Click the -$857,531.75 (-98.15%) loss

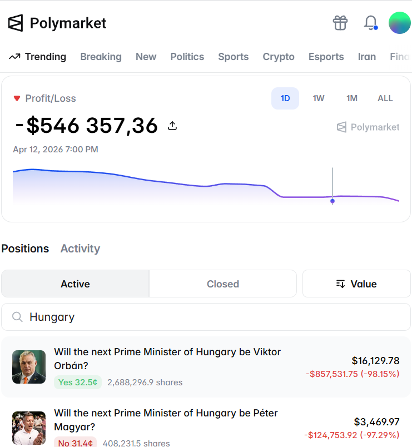[x=353, y=374]
